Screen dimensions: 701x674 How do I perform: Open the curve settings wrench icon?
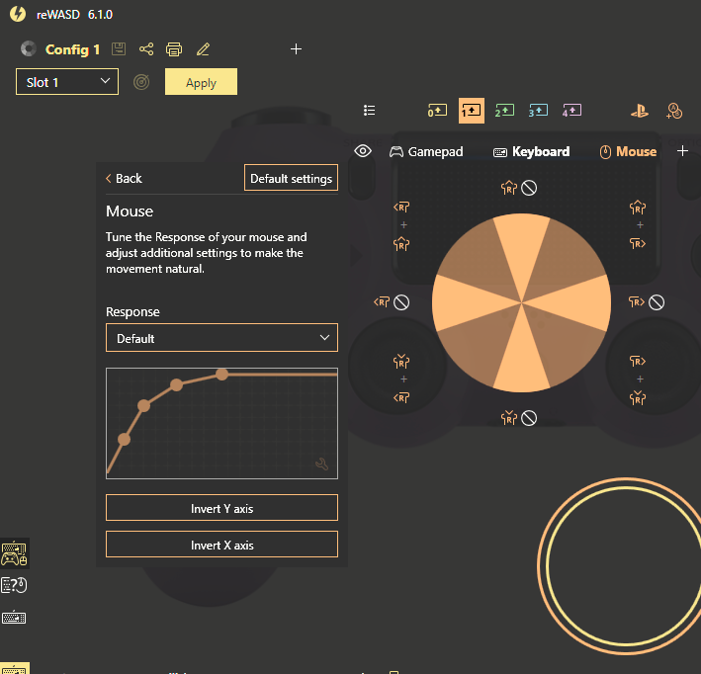tap(321, 463)
